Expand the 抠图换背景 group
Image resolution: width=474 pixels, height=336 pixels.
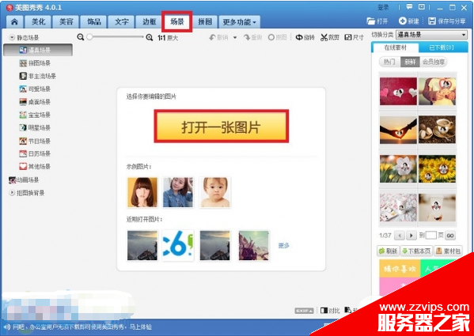(x=12, y=193)
